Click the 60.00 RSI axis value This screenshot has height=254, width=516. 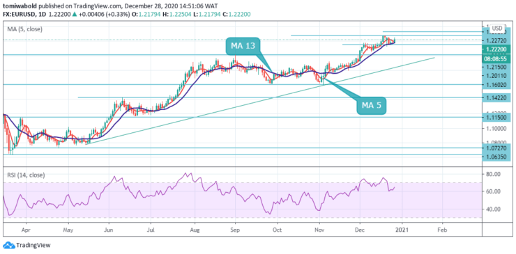[x=494, y=191]
